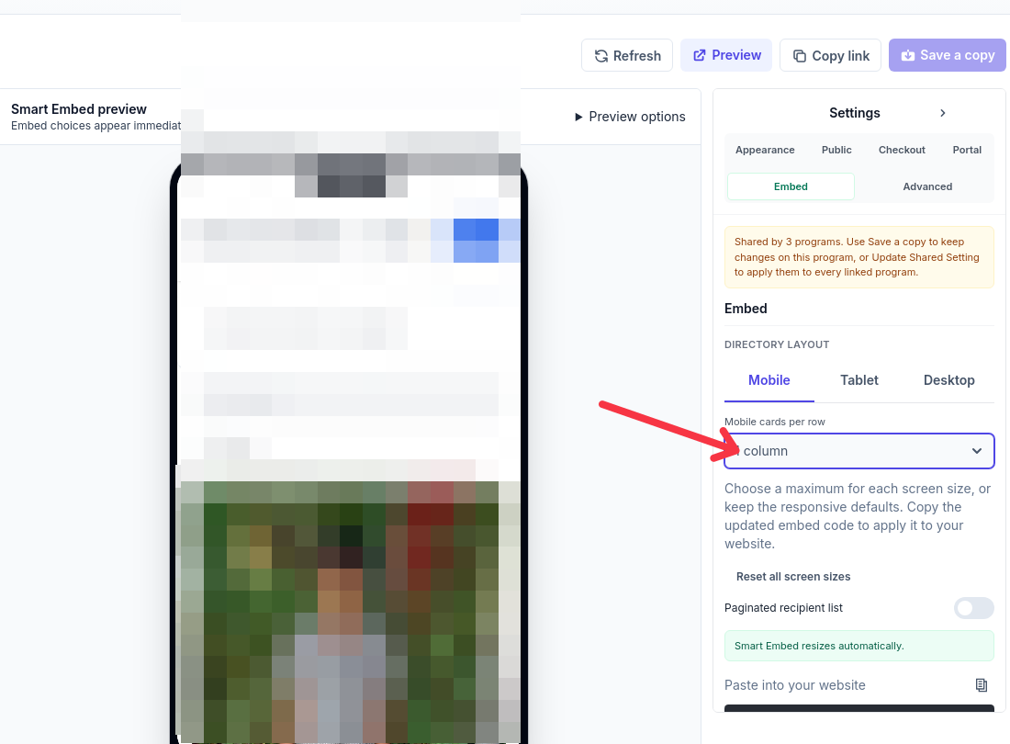Select the Desktop directory layout tab

click(x=948, y=380)
